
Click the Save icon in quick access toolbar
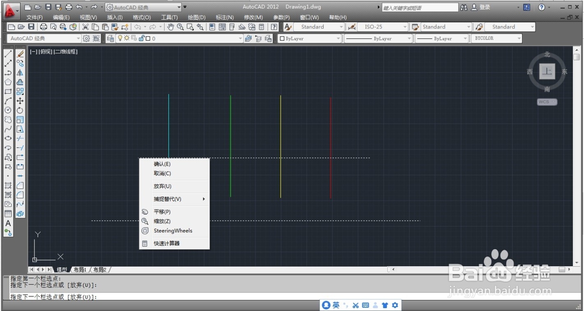[x=48, y=7]
